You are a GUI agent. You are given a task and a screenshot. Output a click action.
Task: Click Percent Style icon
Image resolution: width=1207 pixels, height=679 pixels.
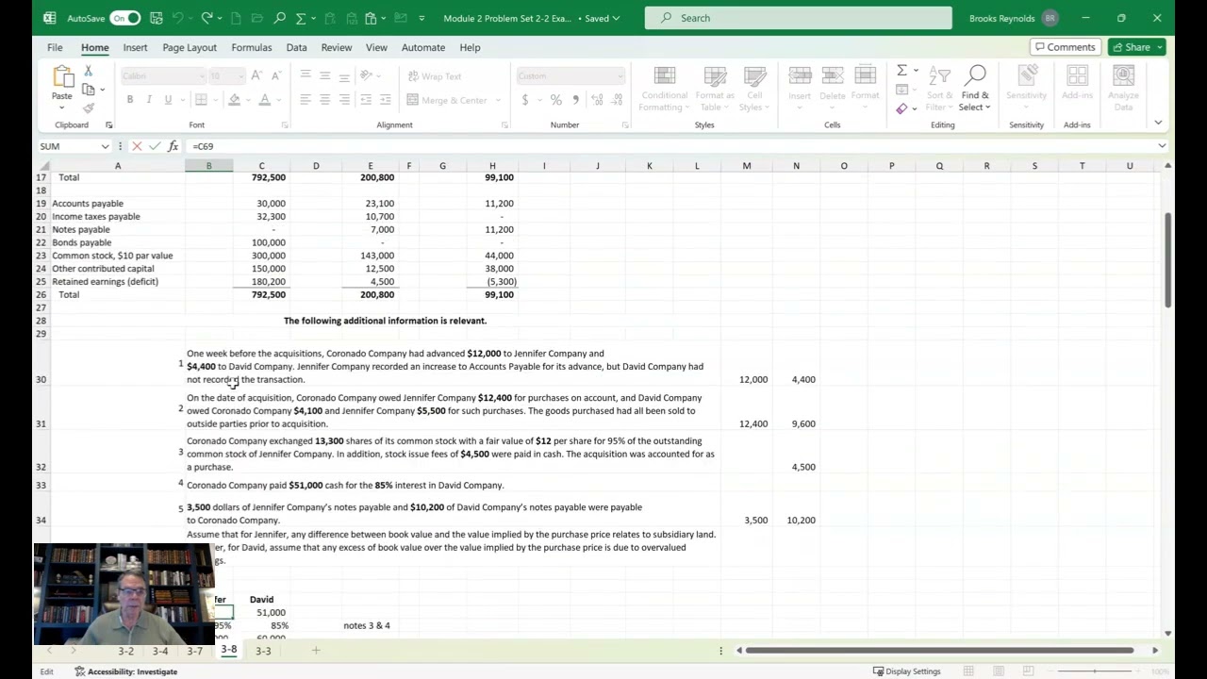[556, 100]
